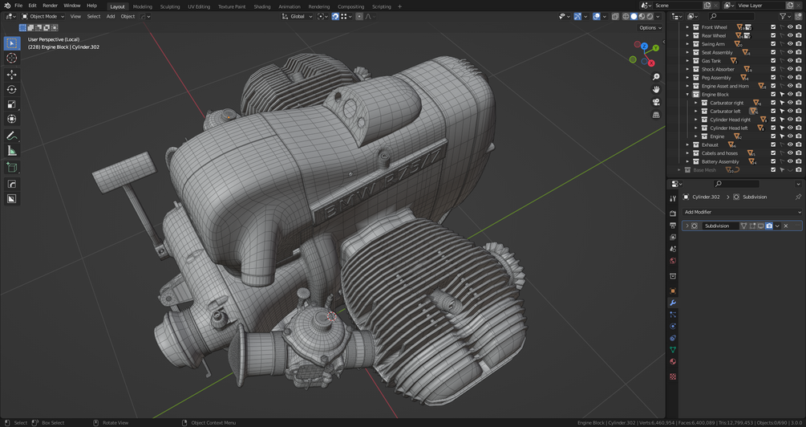
Task: Select the Move tool in the toolbar
Action: click(12, 74)
